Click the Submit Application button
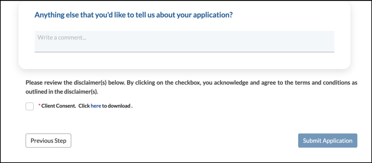The width and height of the screenshot is (372, 163). point(328,141)
